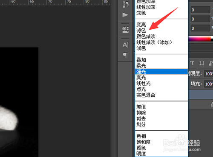Pick 排除 blend mode

coord(161,113)
